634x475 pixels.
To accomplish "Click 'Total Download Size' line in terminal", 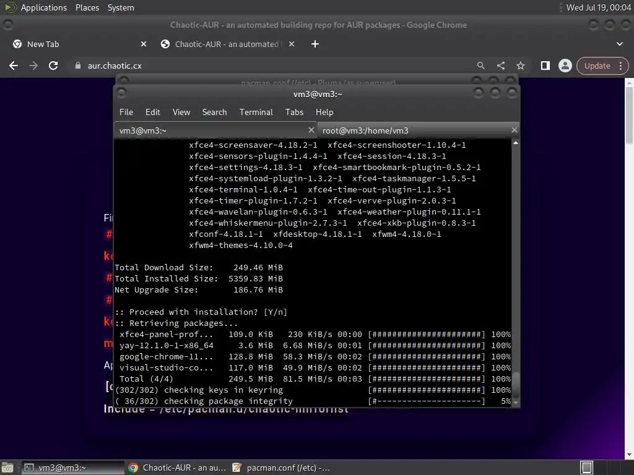I will (199, 267).
